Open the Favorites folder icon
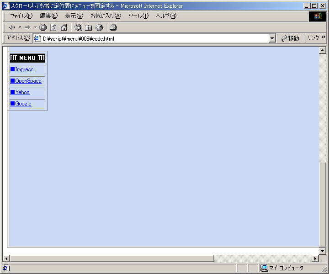This screenshot has width=329, height=274. coord(89,27)
